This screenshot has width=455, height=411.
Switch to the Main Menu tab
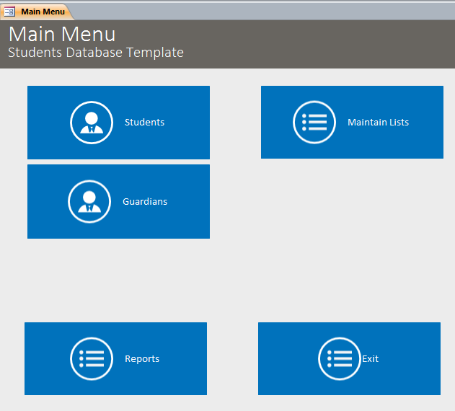[x=37, y=12]
